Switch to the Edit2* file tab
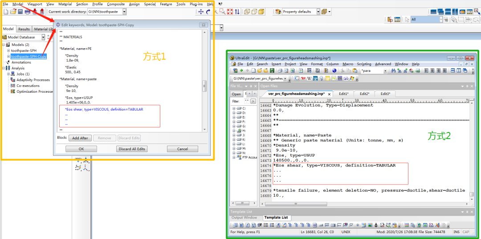The width and height of the screenshot is (481, 239). click(364, 94)
